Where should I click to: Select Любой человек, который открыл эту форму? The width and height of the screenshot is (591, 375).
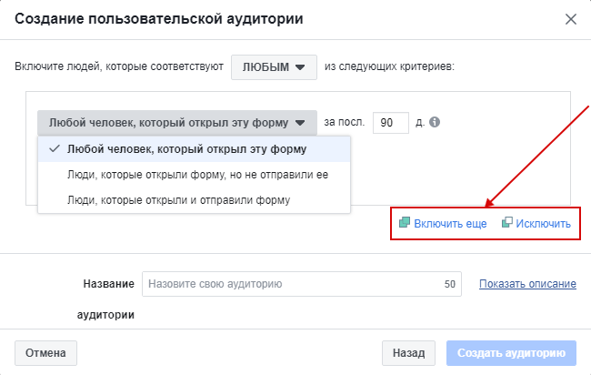[186, 148]
